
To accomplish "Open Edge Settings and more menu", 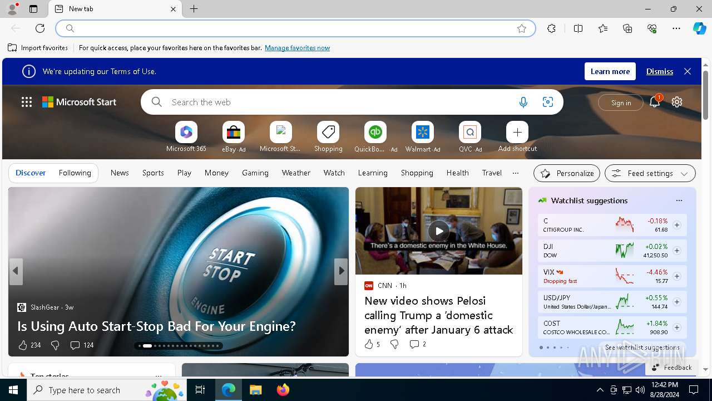I will click(x=676, y=28).
